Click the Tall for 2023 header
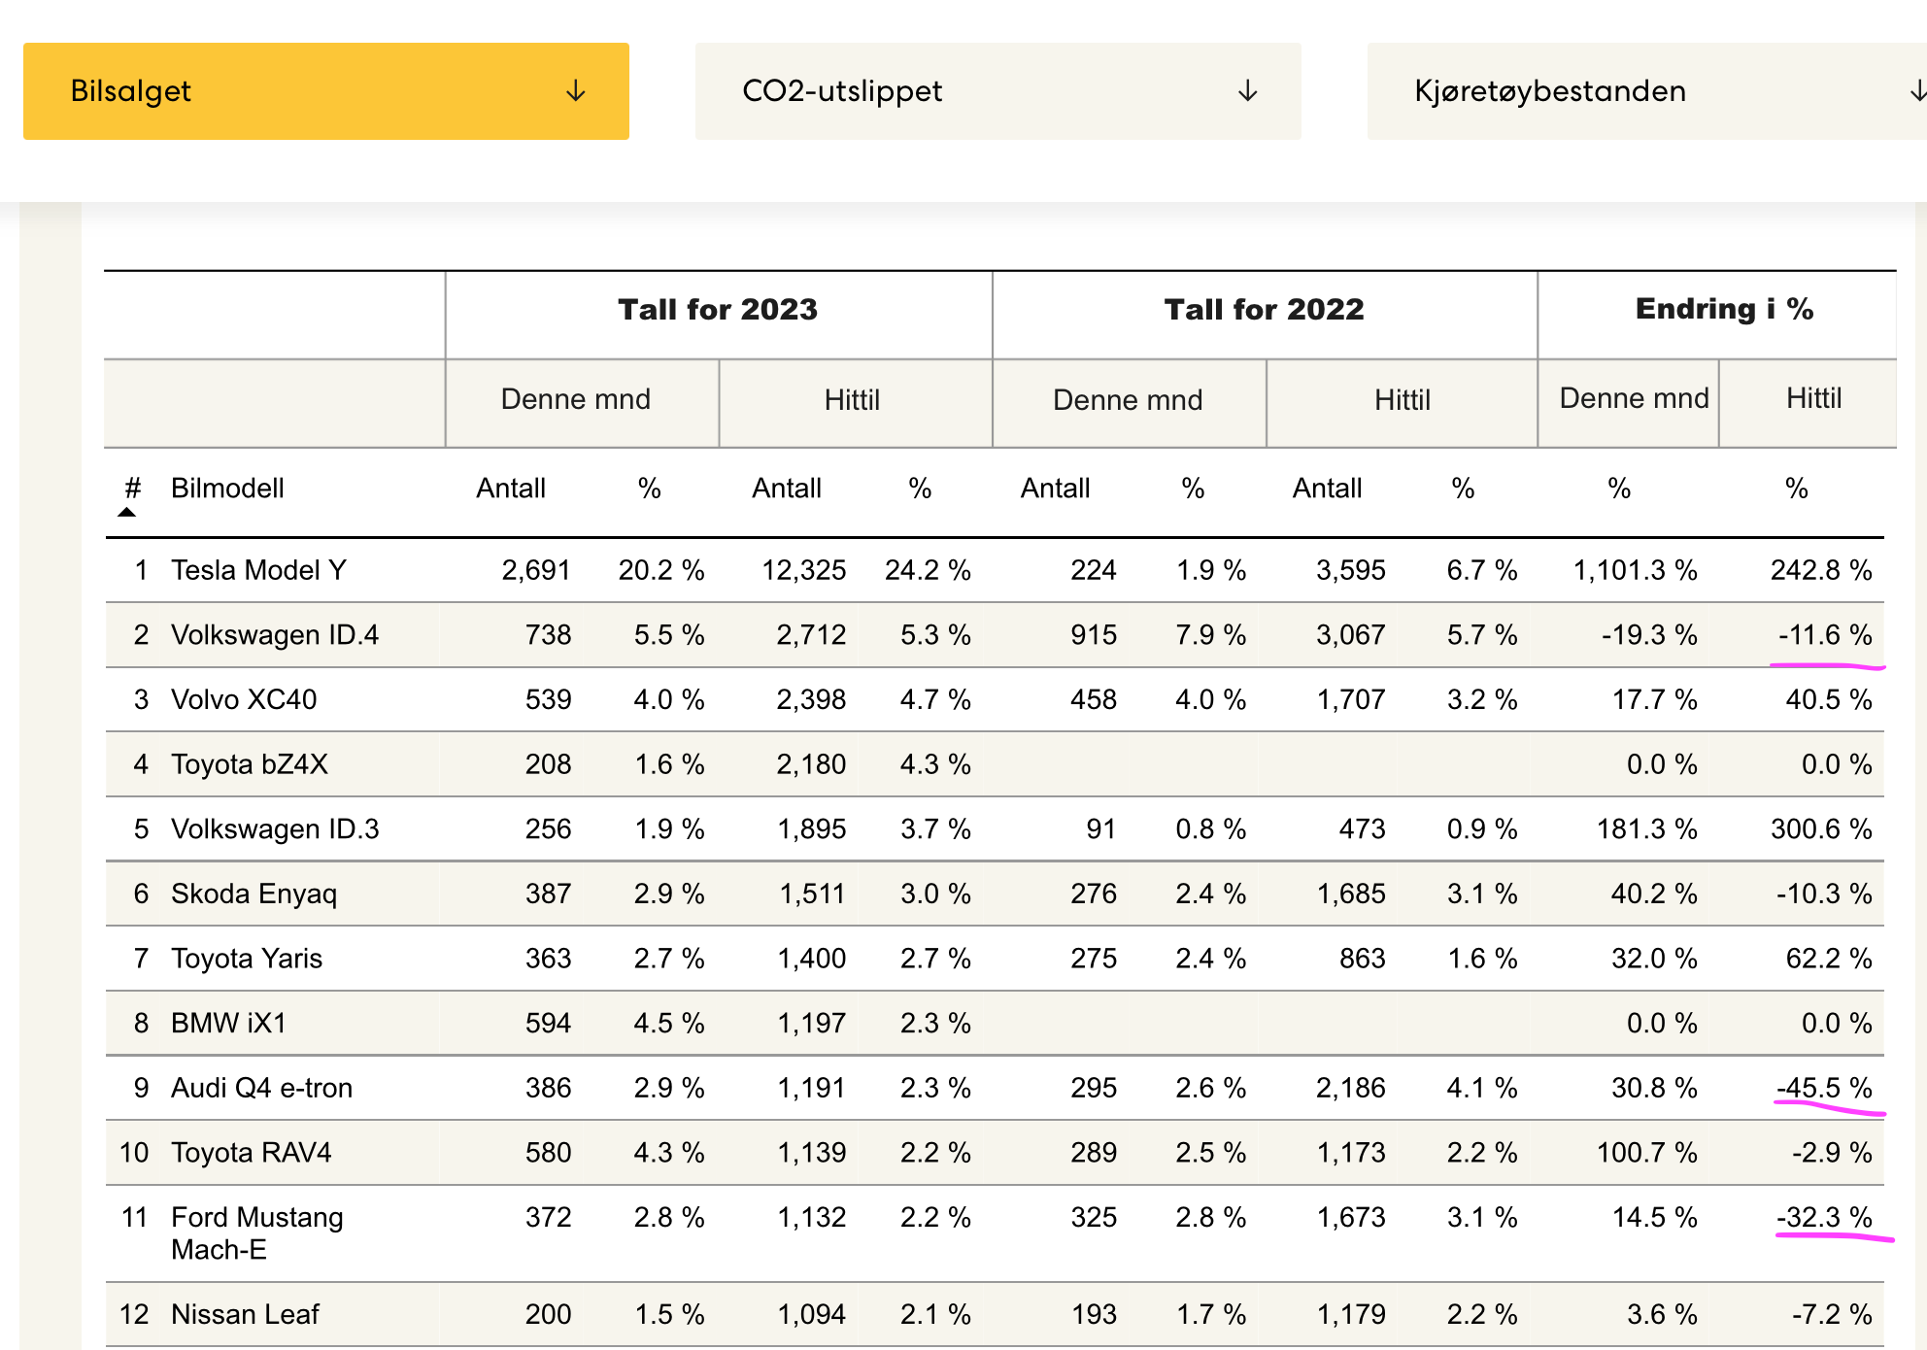Image resolution: width=1927 pixels, height=1350 pixels. pyautogui.click(x=718, y=309)
